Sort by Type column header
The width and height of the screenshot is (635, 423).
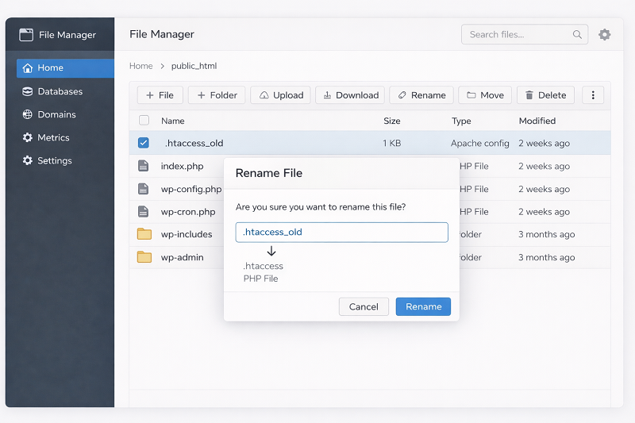tap(461, 121)
